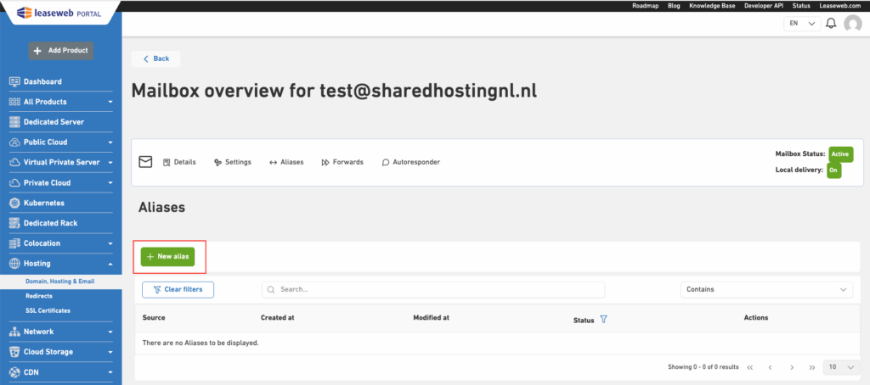
Task: Go to next results page
Action: (x=792, y=367)
